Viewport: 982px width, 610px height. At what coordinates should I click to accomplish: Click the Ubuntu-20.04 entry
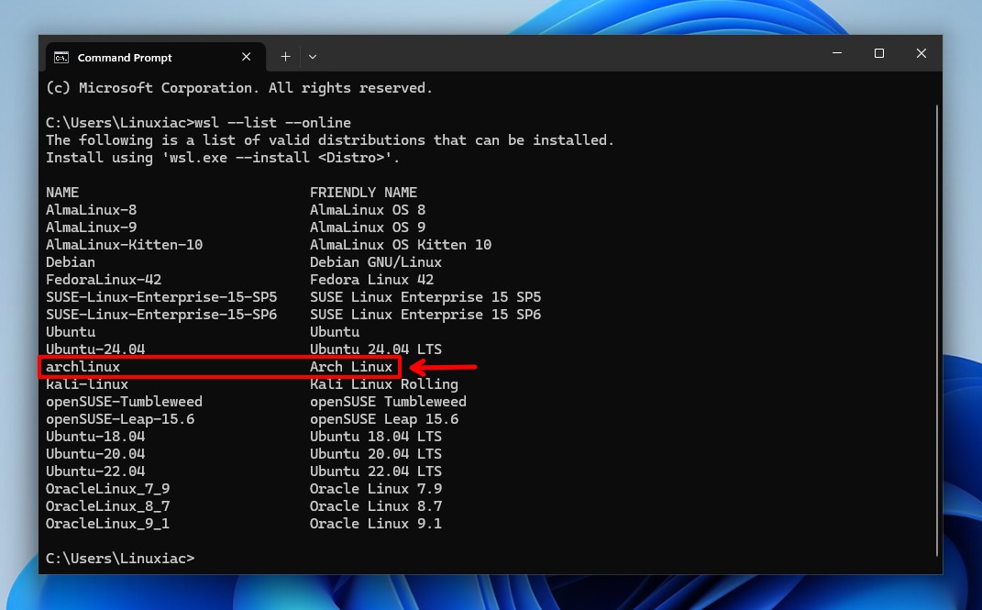tap(95, 454)
